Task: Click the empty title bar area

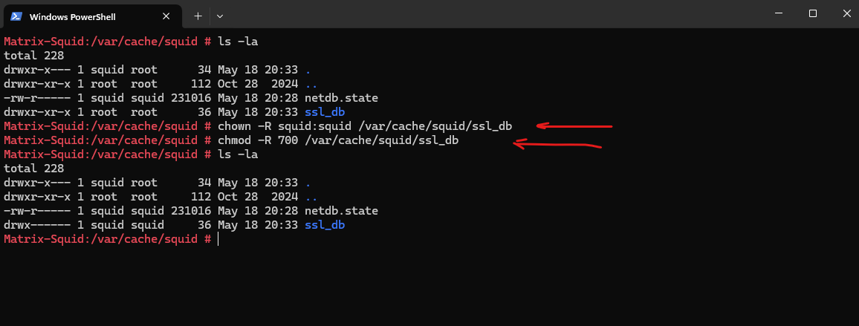Action: click(493, 13)
